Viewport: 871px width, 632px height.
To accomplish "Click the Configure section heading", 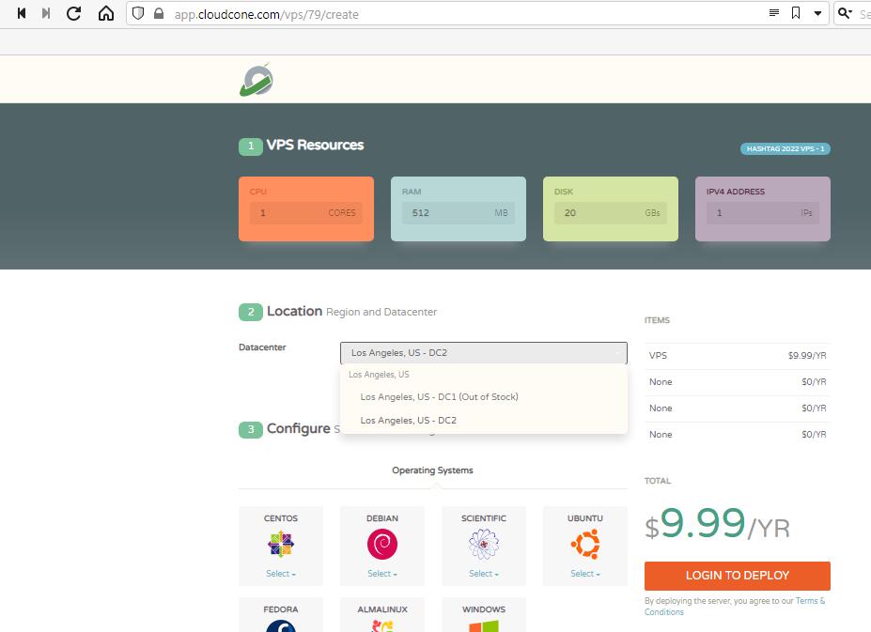I will click(298, 428).
